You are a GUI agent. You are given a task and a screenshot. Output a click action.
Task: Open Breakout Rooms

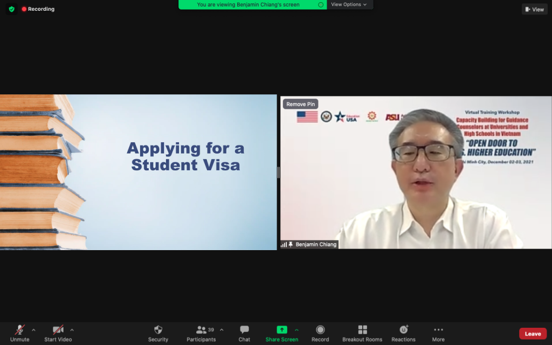362,333
